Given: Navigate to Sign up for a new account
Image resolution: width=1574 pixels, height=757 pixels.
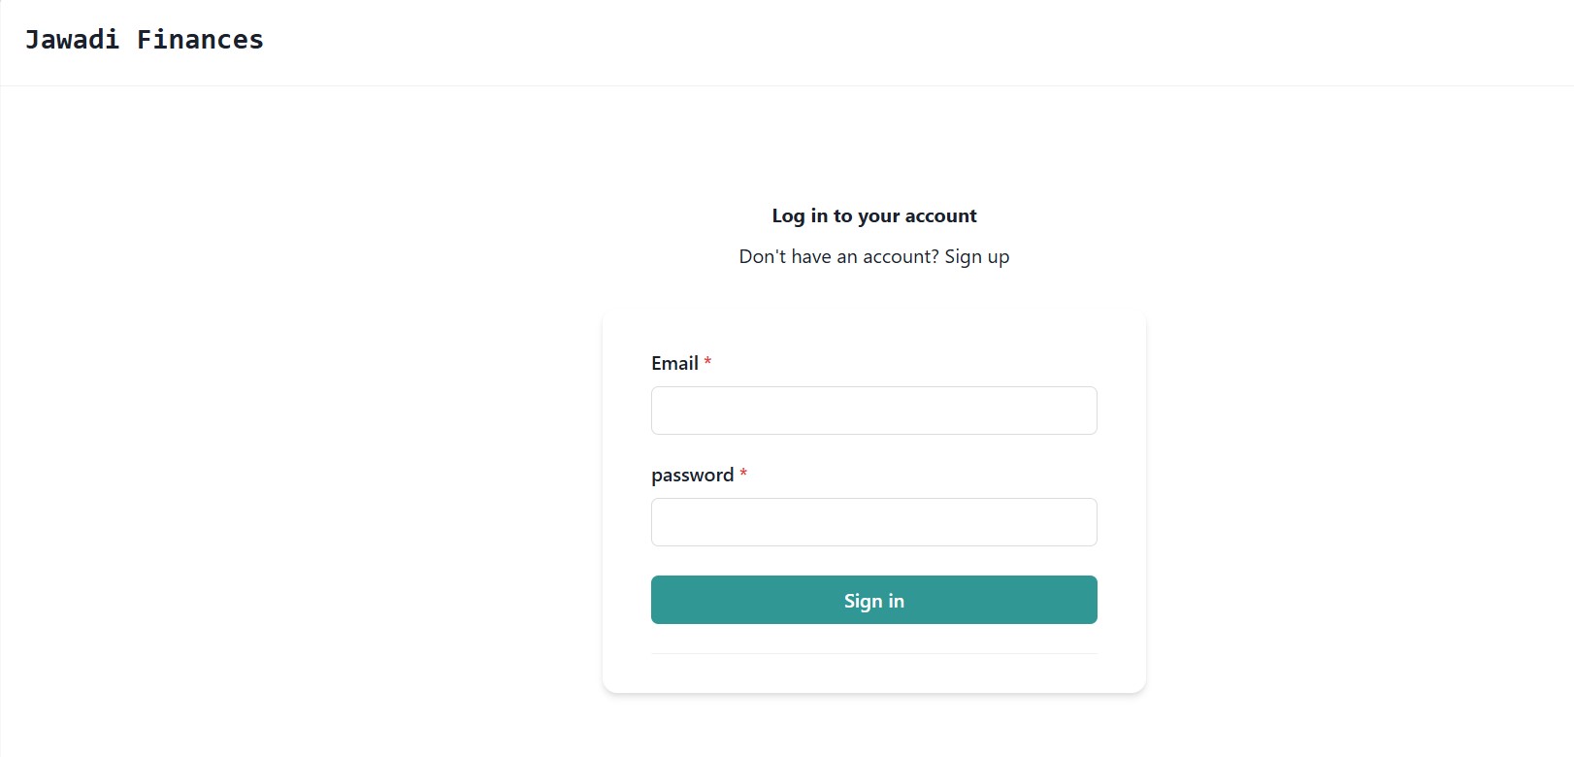Looking at the screenshot, I should pyautogui.click(x=976, y=256).
